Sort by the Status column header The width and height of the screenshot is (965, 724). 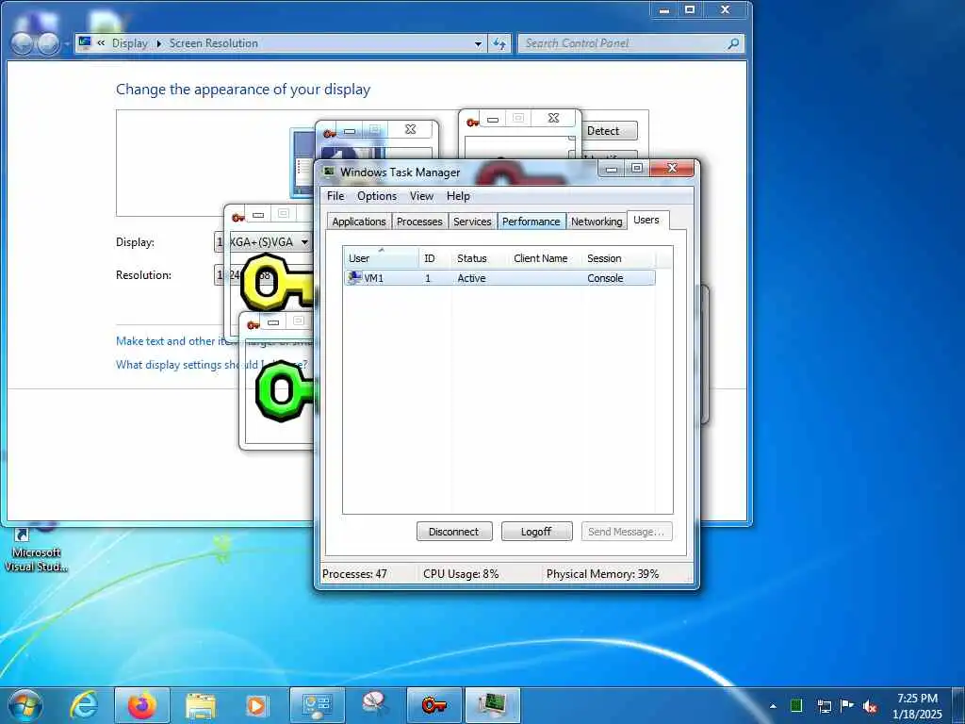480,258
